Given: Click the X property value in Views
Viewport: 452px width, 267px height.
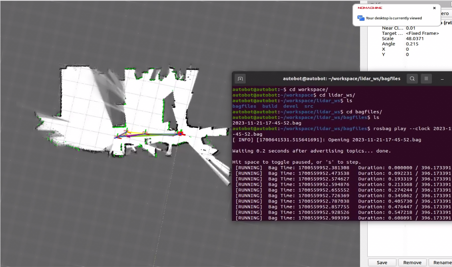Looking at the screenshot, I should pyautogui.click(x=407, y=49).
